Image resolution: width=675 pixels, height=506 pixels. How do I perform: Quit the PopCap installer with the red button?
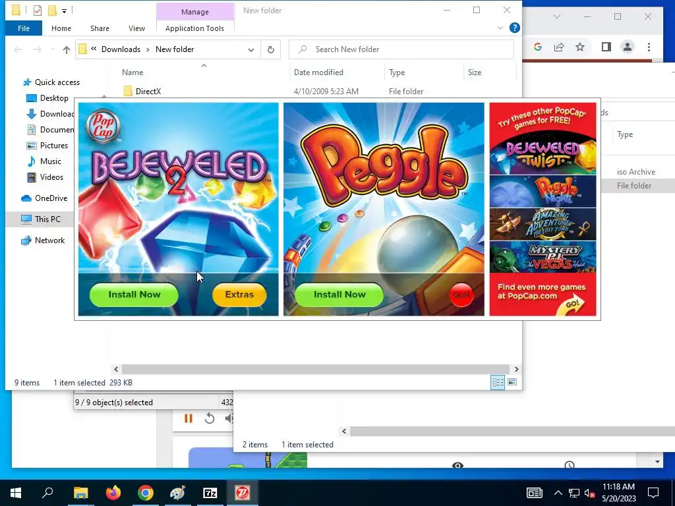point(461,295)
